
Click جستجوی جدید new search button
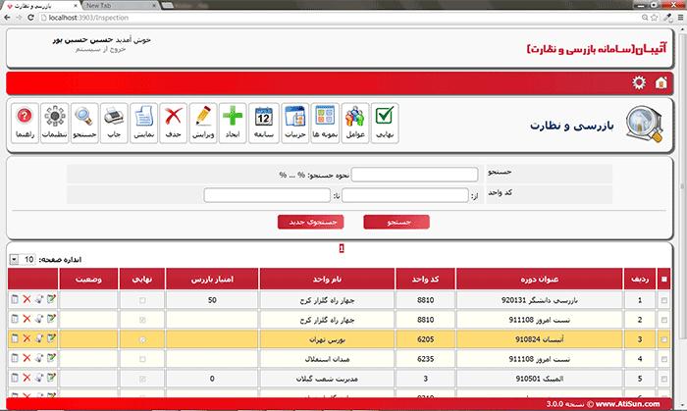[311, 222]
